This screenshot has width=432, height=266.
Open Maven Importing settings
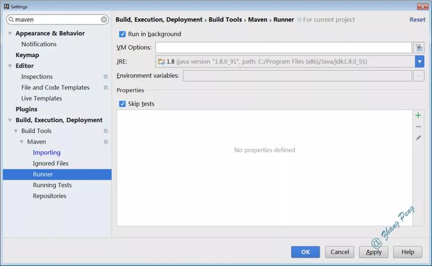47,153
